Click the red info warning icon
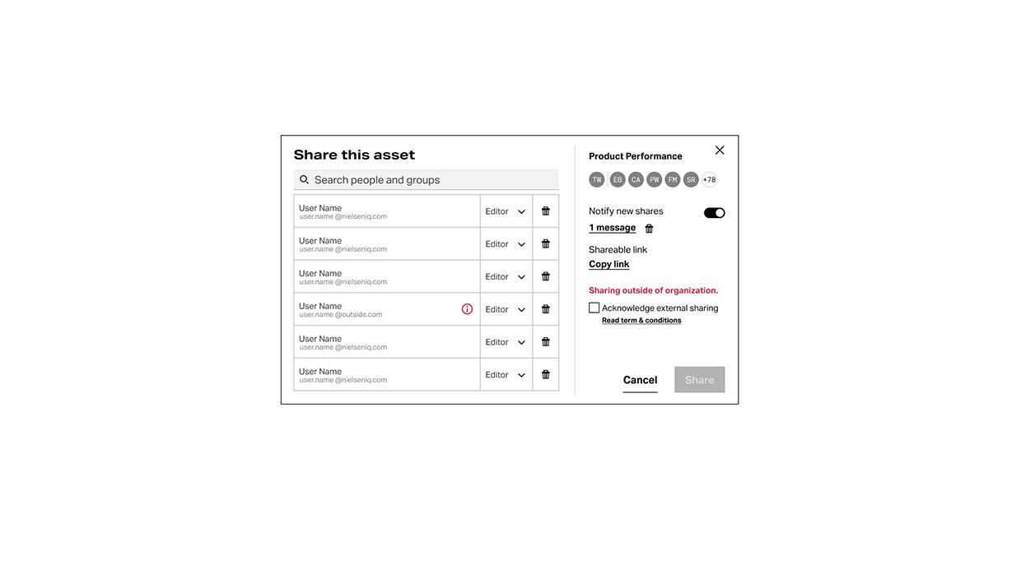This screenshot has height=574, width=1021. pos(467,309)
